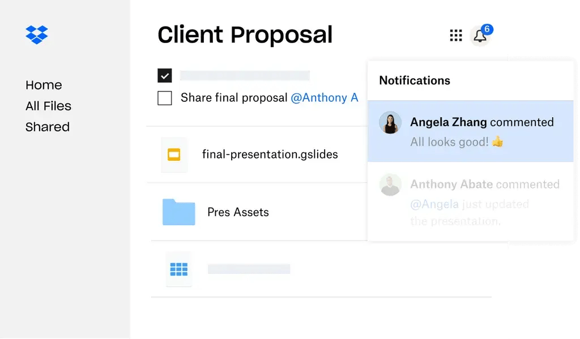Click the @Anthony A mention link
580x339 pixels.
326,97
